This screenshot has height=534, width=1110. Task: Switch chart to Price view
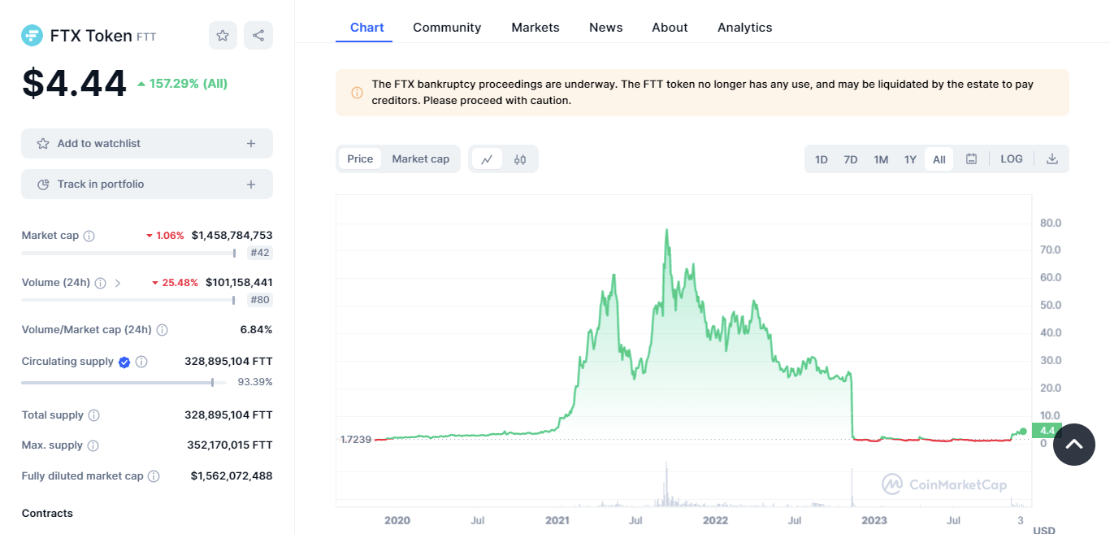click(360, 159)
